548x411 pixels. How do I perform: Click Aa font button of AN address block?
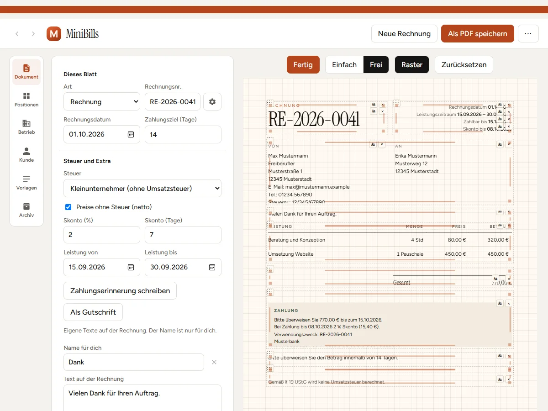pyautogui.click(x=500, y=144)
